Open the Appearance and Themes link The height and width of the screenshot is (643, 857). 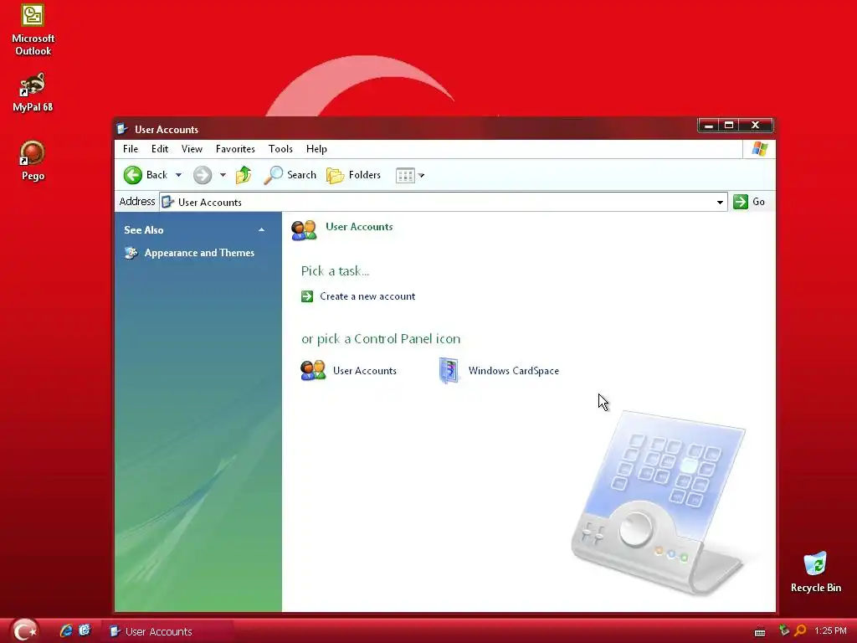pos(199,253)
